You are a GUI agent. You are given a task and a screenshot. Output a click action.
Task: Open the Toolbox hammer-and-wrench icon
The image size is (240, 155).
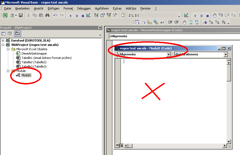115,15
